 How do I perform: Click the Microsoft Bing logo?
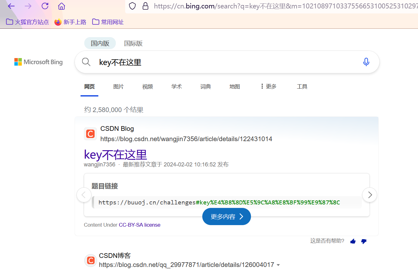point(38,62)
